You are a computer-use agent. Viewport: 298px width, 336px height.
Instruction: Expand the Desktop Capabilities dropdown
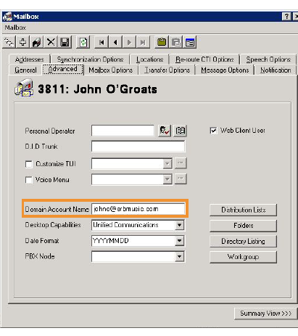[x=179, y=225]
